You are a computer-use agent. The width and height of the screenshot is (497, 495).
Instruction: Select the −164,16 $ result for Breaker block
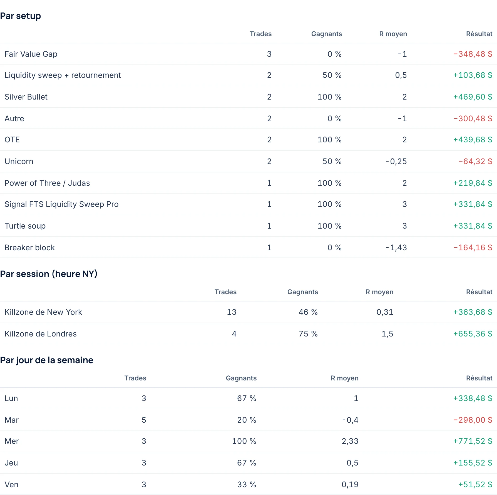[473, 247]
